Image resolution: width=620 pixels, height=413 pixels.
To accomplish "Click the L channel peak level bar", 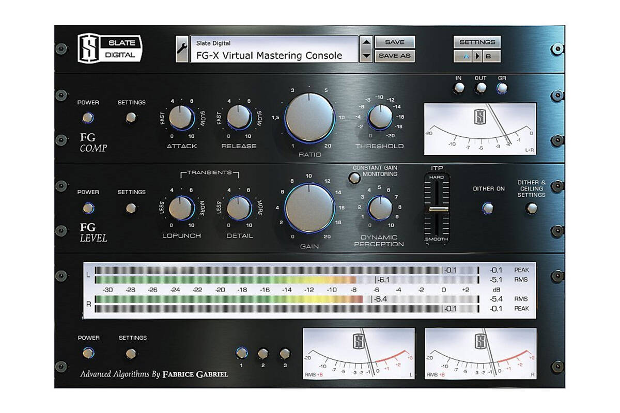I will (x=287, y=270).
